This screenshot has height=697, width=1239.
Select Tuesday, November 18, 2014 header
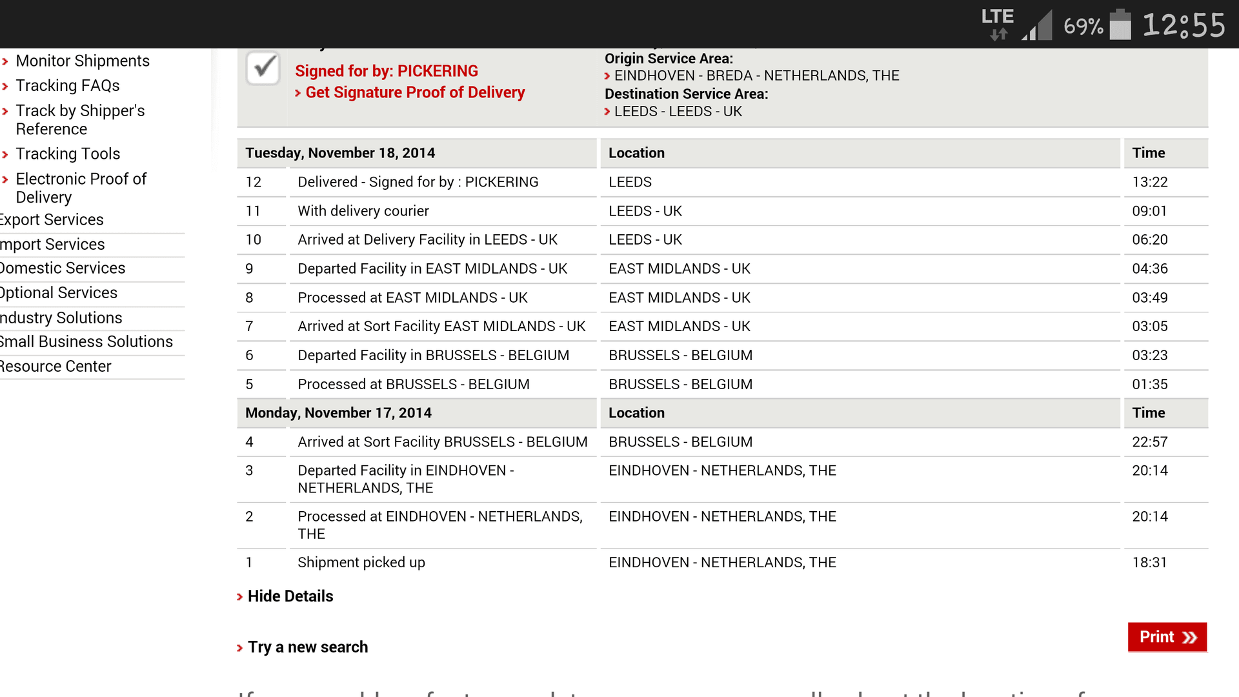click(x=417, y=153)
